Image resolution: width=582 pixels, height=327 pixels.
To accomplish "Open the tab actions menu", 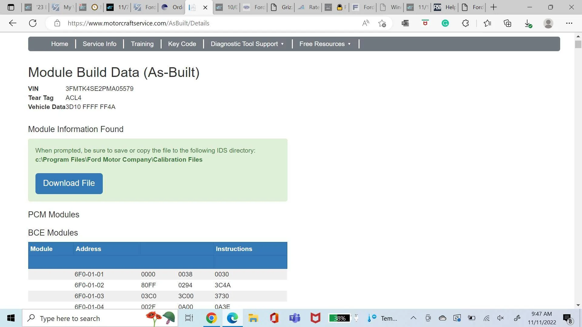I will (x=11, y=7).
